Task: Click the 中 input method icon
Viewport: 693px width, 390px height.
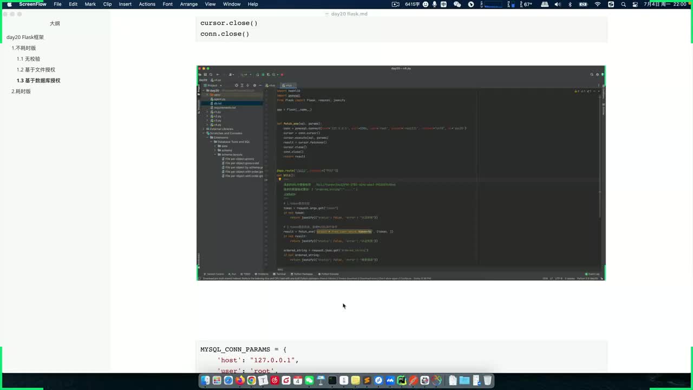Action: (x=444, y=4)
